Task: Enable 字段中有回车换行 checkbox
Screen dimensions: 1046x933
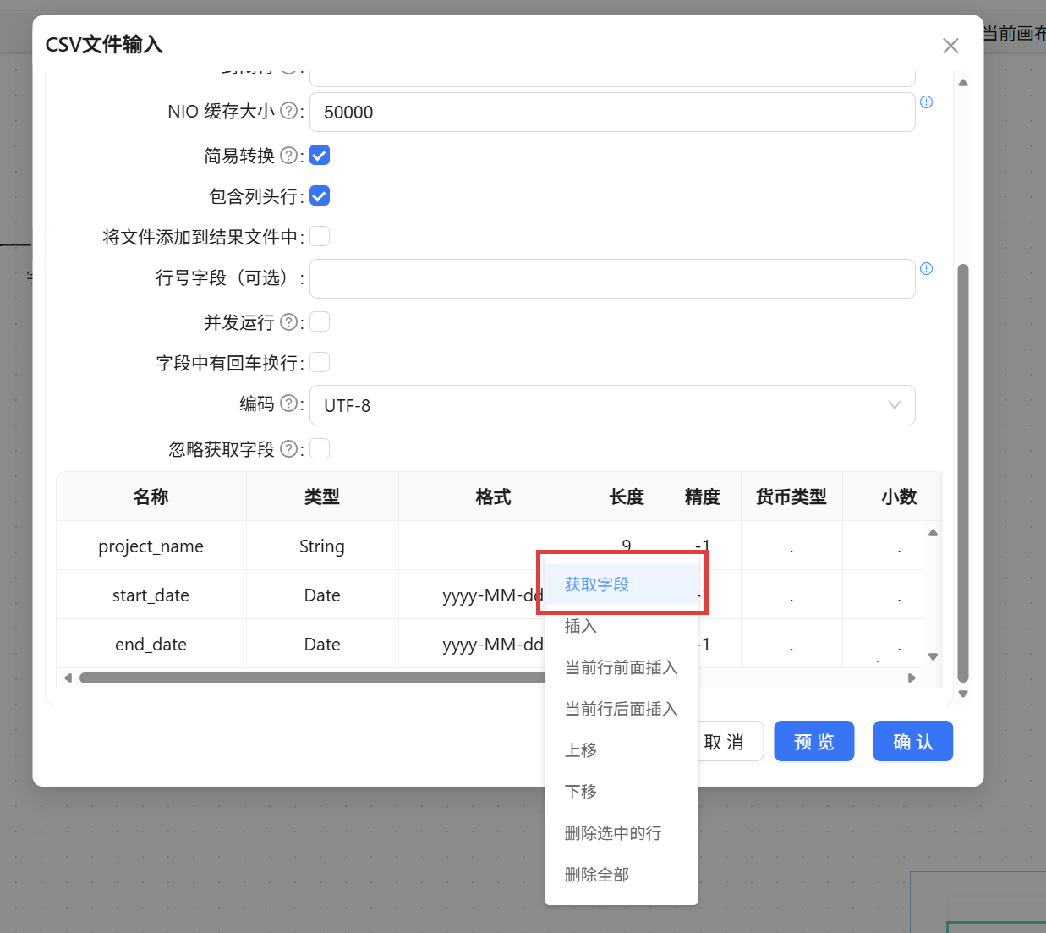Action: pos(320,363)
